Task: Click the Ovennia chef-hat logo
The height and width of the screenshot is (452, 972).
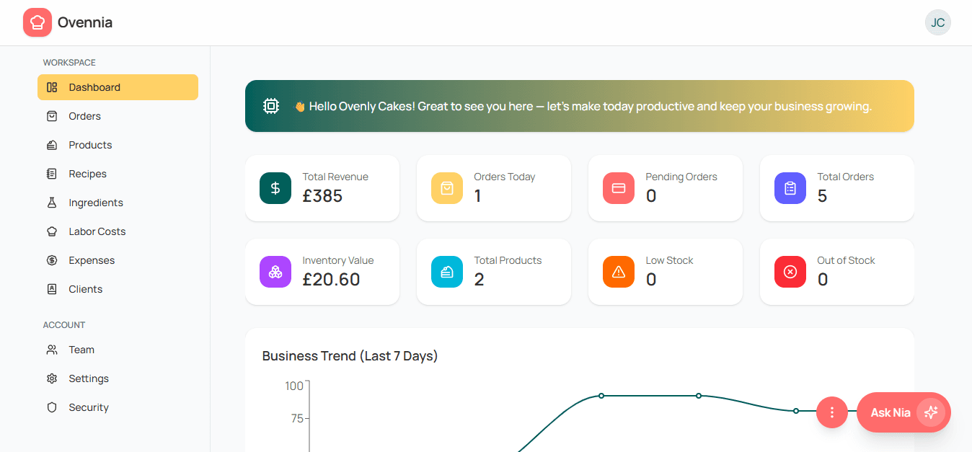Action: pos(37,22)
